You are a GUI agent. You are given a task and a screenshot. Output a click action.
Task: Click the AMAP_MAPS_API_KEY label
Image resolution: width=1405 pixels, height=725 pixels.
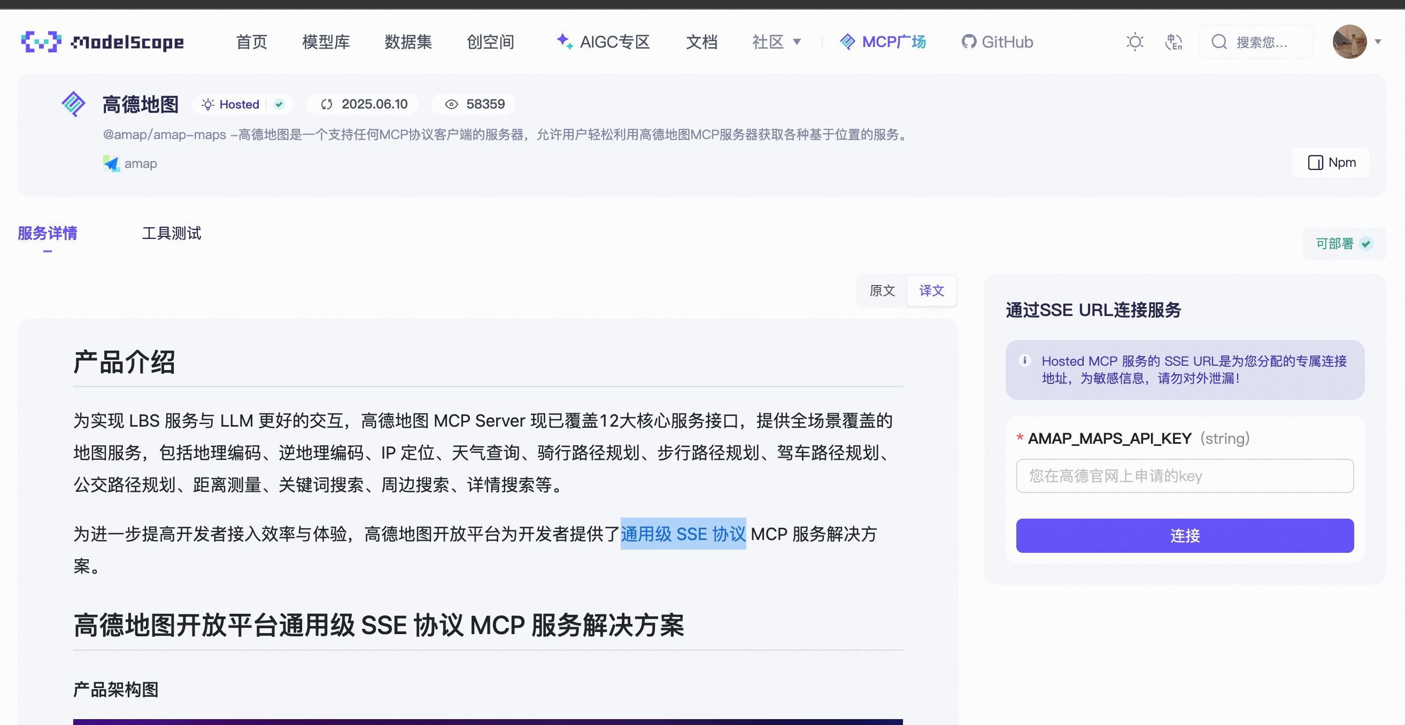1109,438
